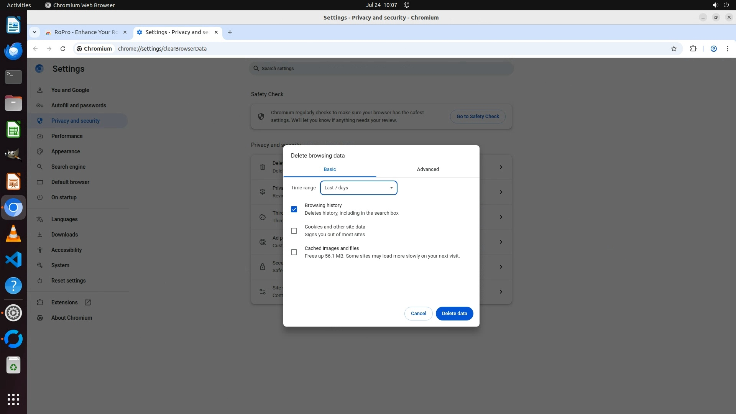736x414 pixels.
Task: Close the RoPro tab
Action: point(125,32)
